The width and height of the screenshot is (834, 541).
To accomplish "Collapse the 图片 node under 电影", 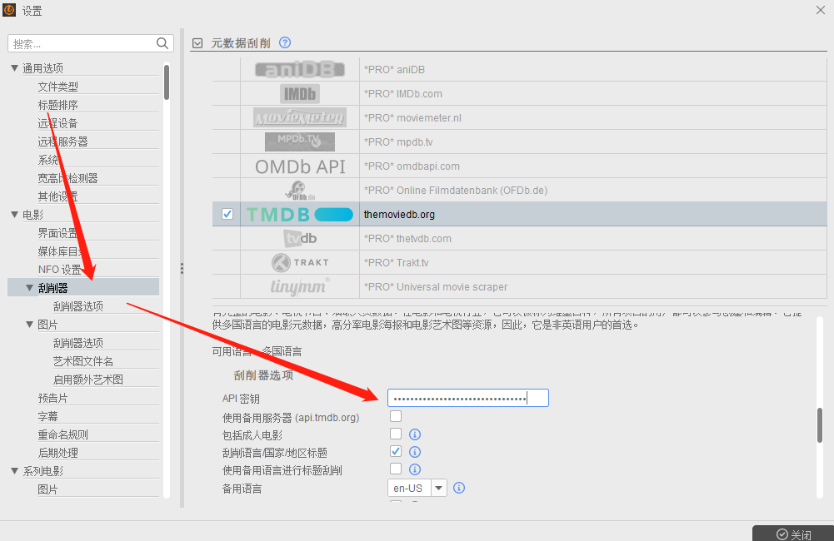I will coord(29,324).
